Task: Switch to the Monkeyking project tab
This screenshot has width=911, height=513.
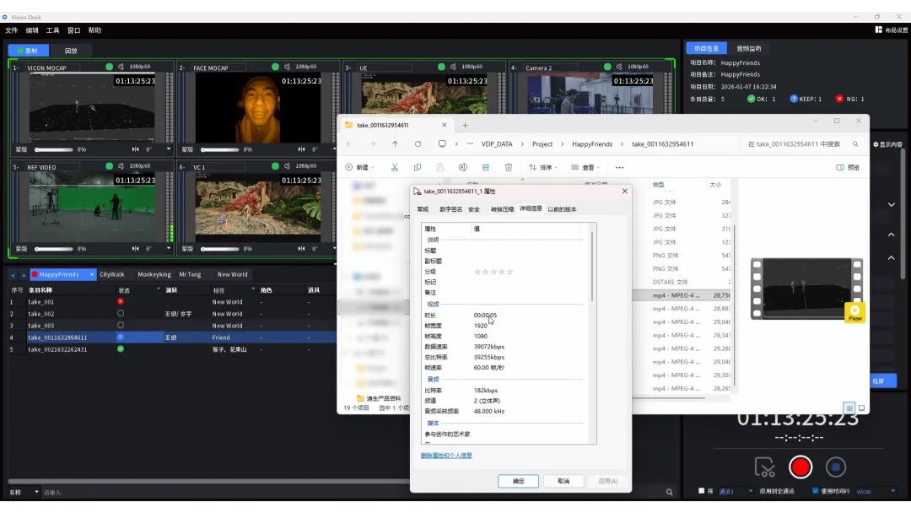Action: pos(154,274)
